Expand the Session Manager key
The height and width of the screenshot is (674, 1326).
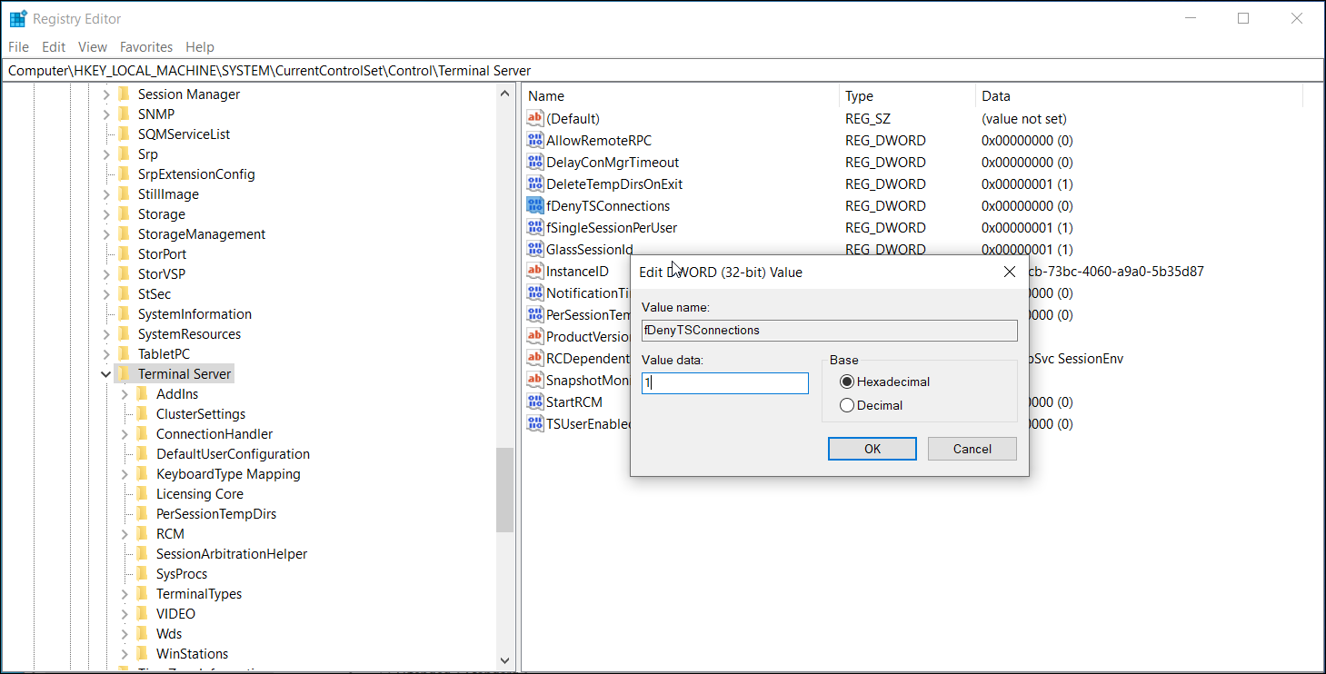pyautogui.click(x=106, y=94)
